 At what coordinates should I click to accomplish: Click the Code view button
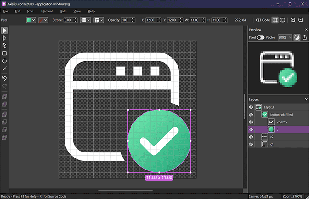coord(263,20)
